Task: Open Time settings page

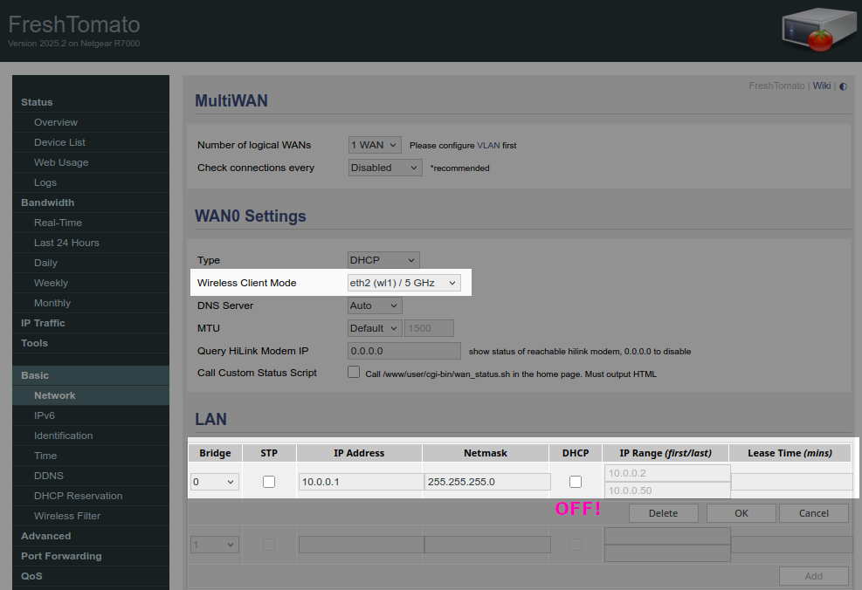Action: click(x=45, y=456)
